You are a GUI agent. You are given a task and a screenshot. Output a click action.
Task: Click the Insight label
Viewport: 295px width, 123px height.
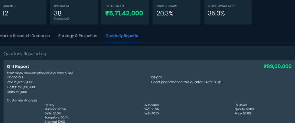[156, 77]
